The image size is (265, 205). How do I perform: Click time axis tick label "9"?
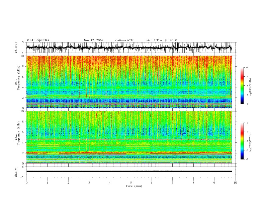click(x=214, y=183)
